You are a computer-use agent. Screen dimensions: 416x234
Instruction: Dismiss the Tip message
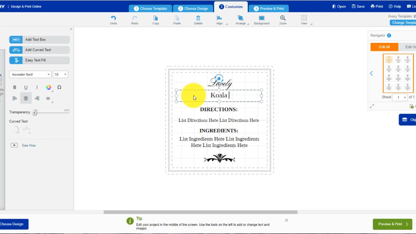[x=286, y=220]
